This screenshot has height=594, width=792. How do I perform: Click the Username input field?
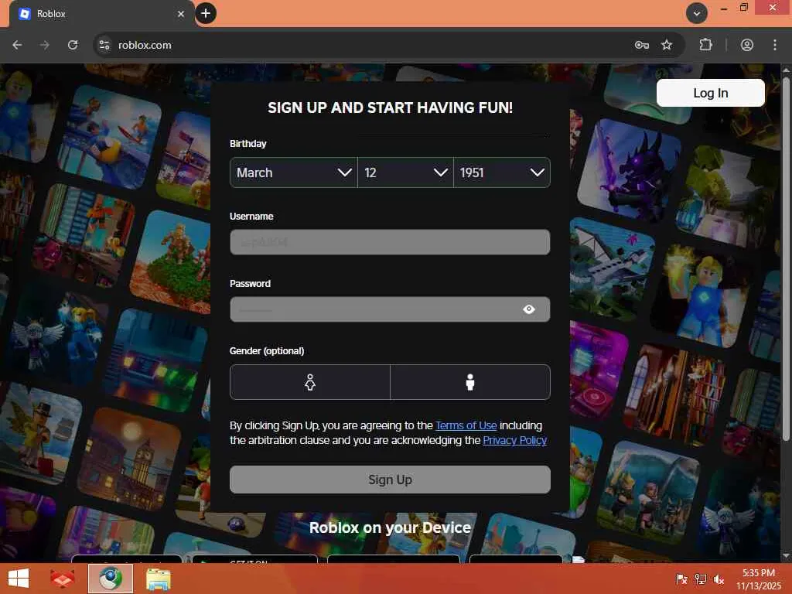pyautogui.click(x=390, y=242)
